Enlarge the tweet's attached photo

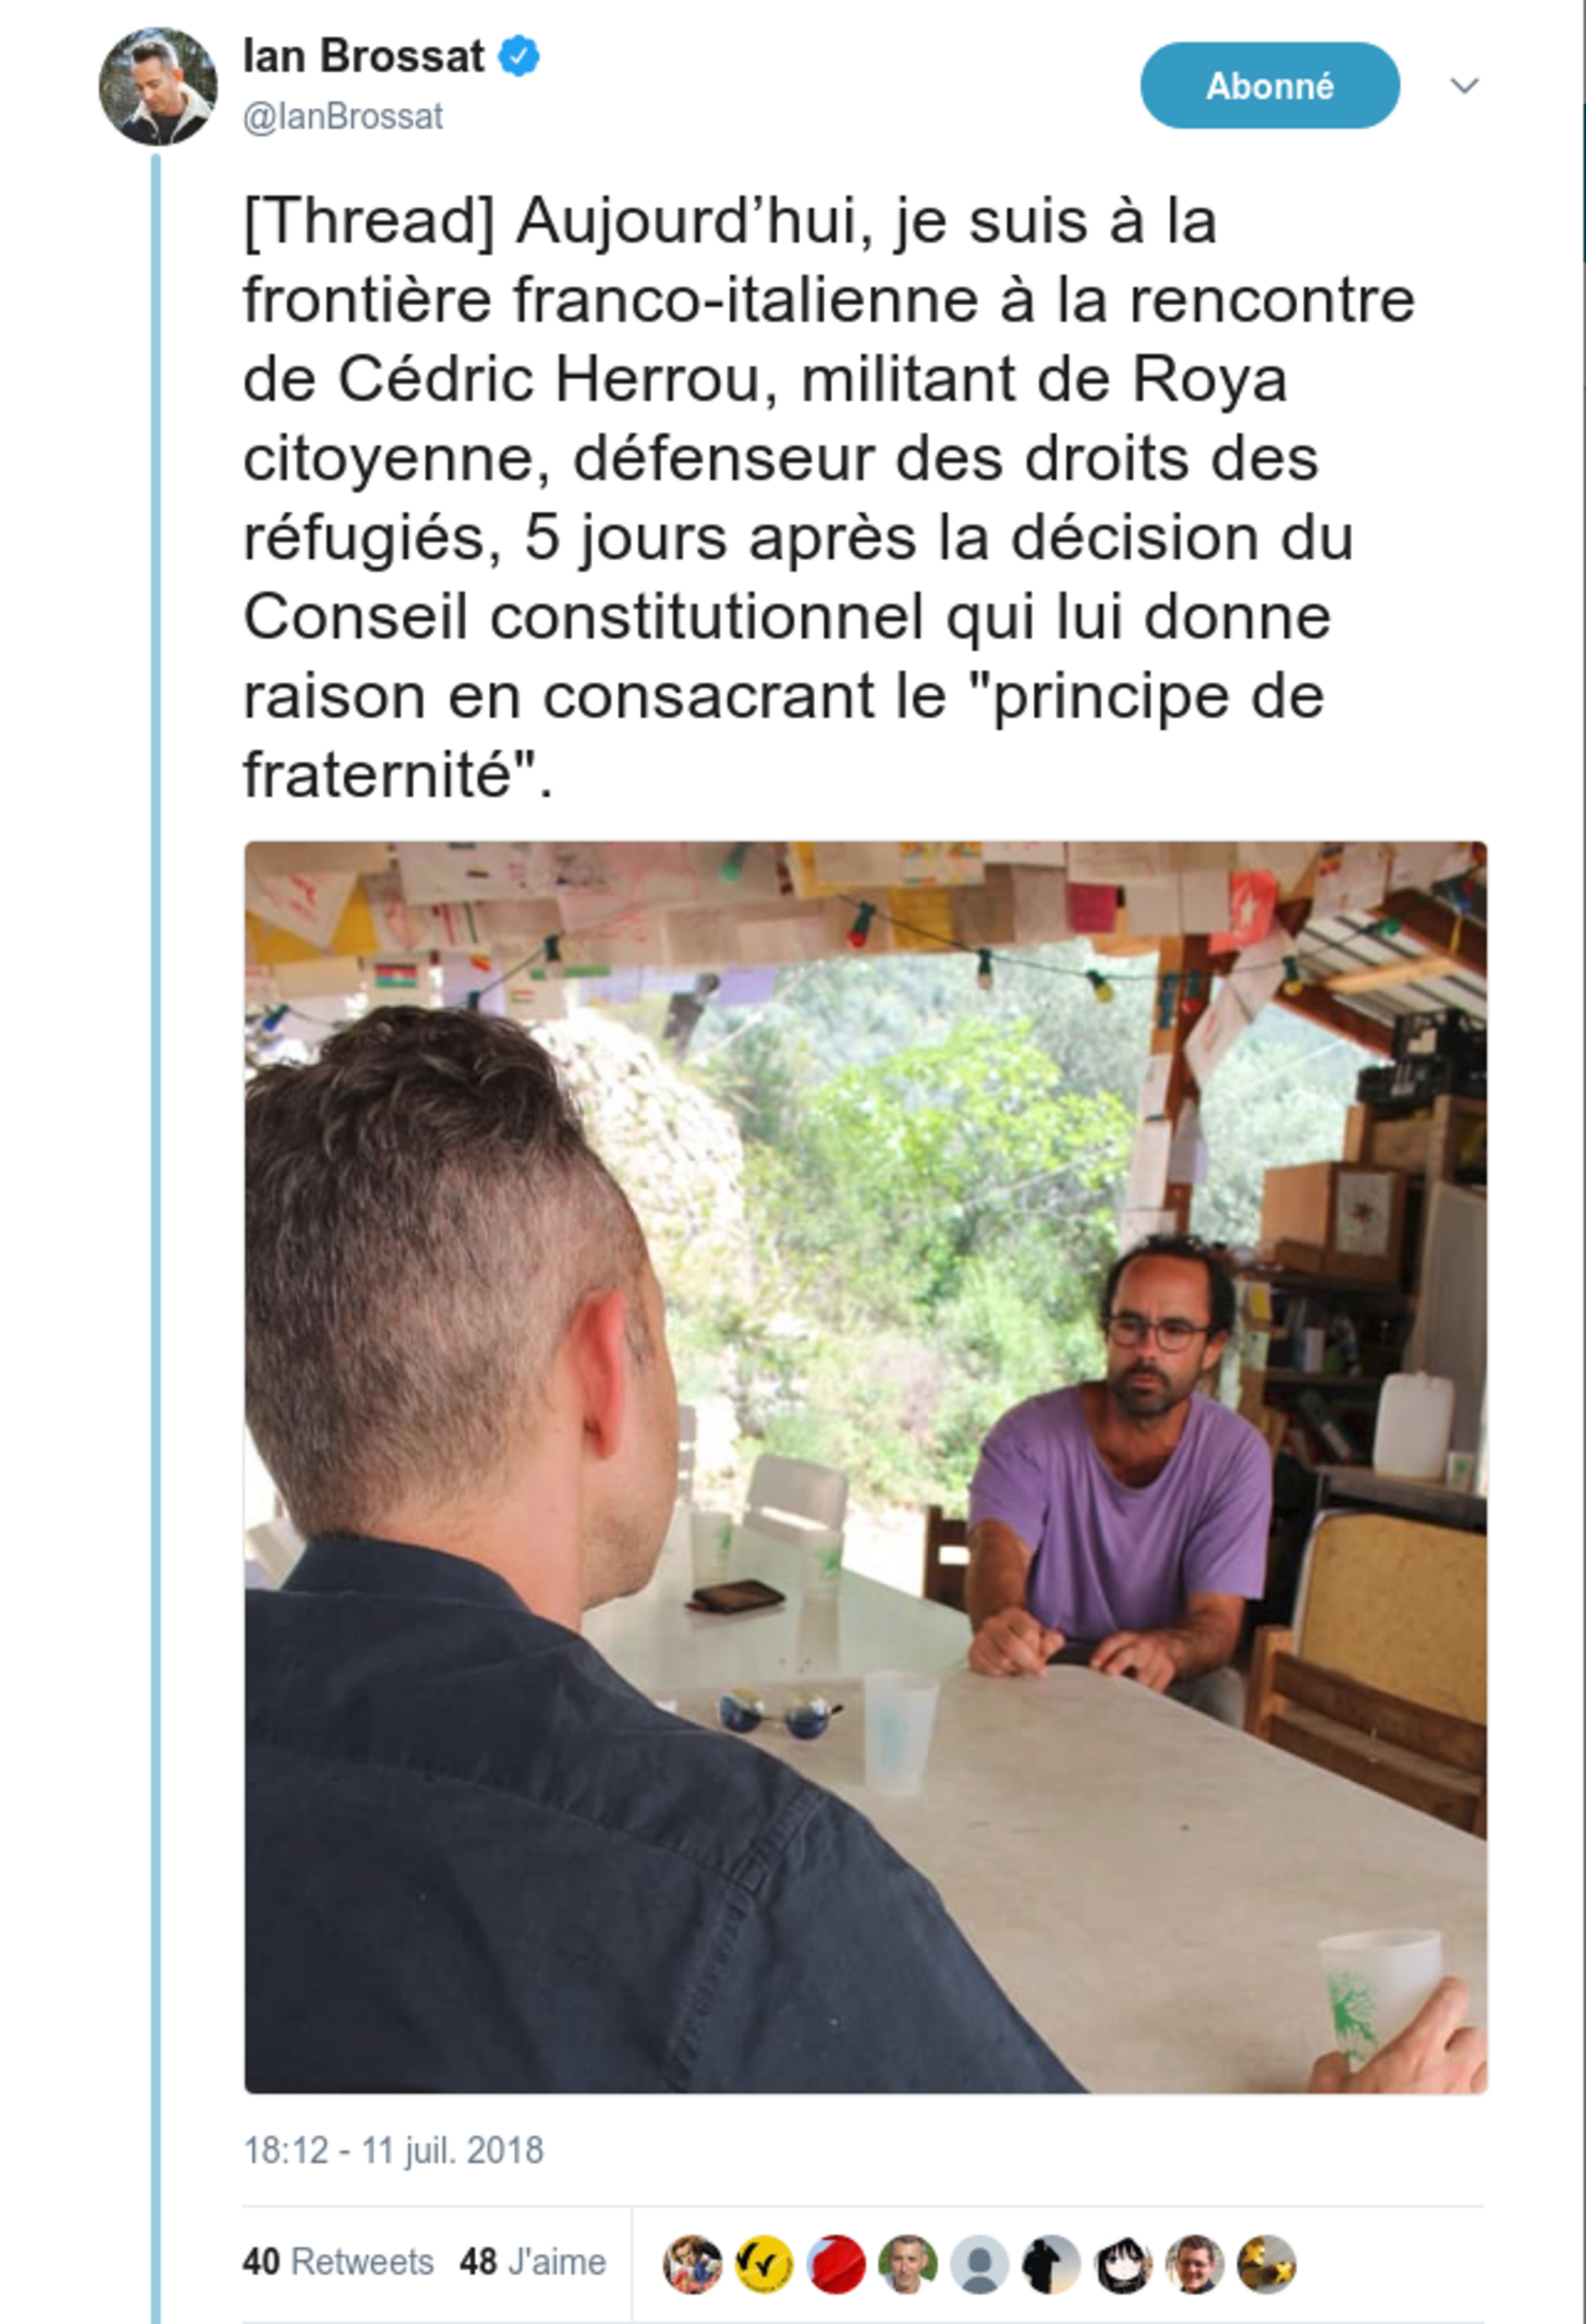click(x=866, y=1467)
